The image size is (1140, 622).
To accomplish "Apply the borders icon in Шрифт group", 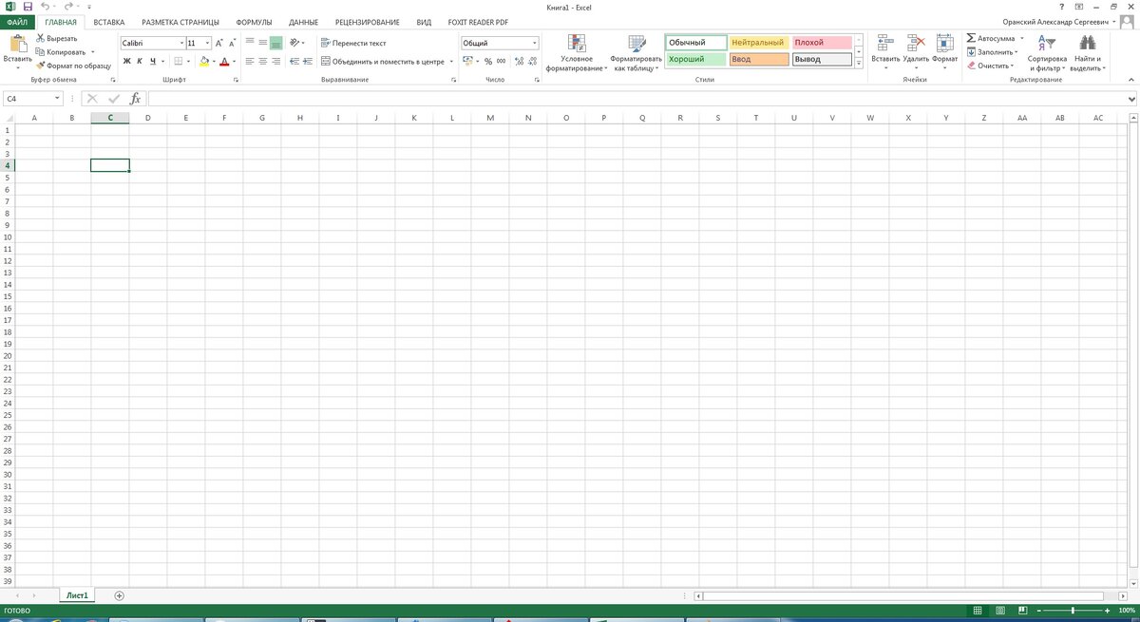I will [x=178, y=62].
